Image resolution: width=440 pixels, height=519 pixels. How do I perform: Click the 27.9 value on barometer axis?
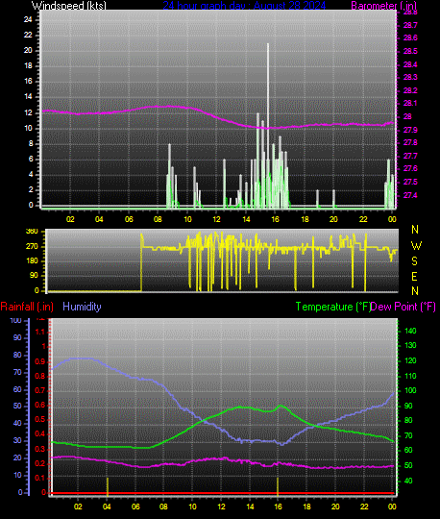pos(410,130)
